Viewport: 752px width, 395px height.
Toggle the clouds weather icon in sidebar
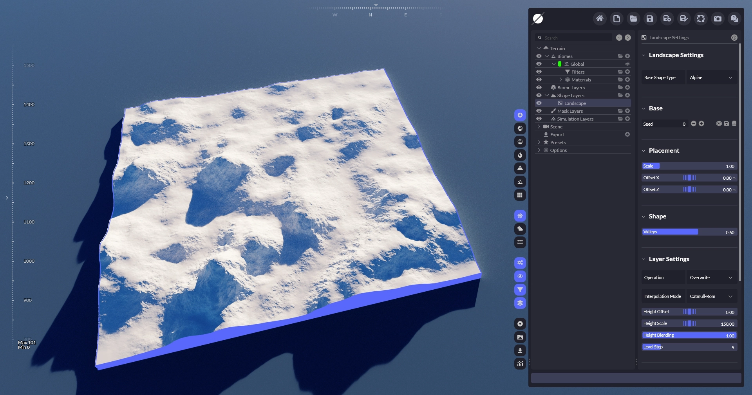[520, 229]
